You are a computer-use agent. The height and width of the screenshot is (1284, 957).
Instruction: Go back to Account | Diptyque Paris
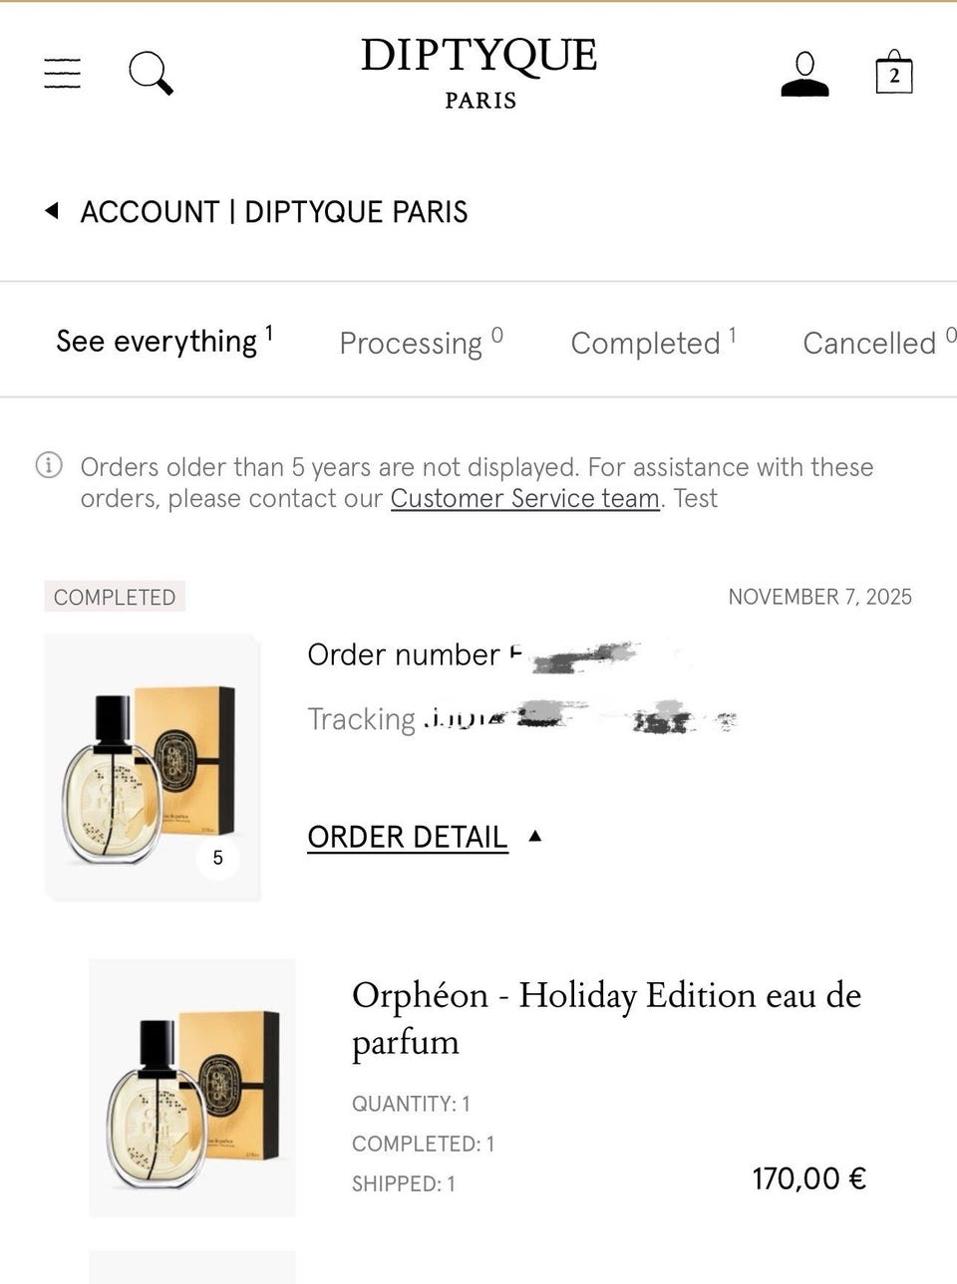[273, 211]
